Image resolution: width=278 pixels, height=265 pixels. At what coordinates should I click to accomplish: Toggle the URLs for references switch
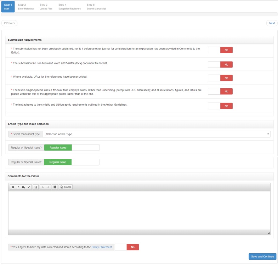point(220,78)
